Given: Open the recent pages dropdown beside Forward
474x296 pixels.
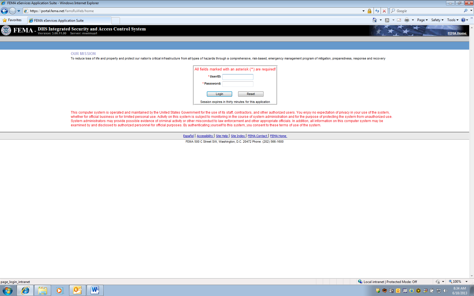Looking at the screenshot, I should pos(19,11).
